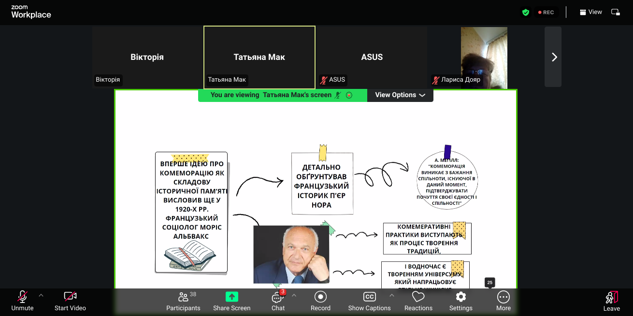Open the Chat panel
Viewport: 633px width, 316px height.
coord(277,297)
